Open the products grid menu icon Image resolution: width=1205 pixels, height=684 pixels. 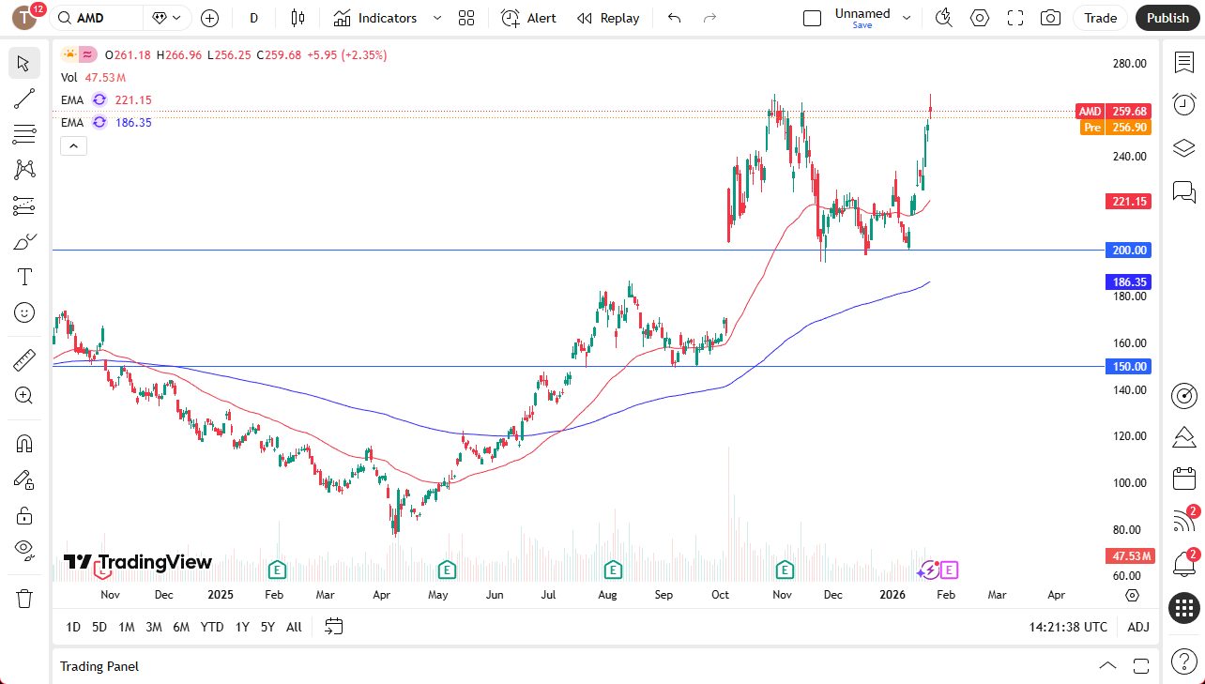click(1183, 607)
